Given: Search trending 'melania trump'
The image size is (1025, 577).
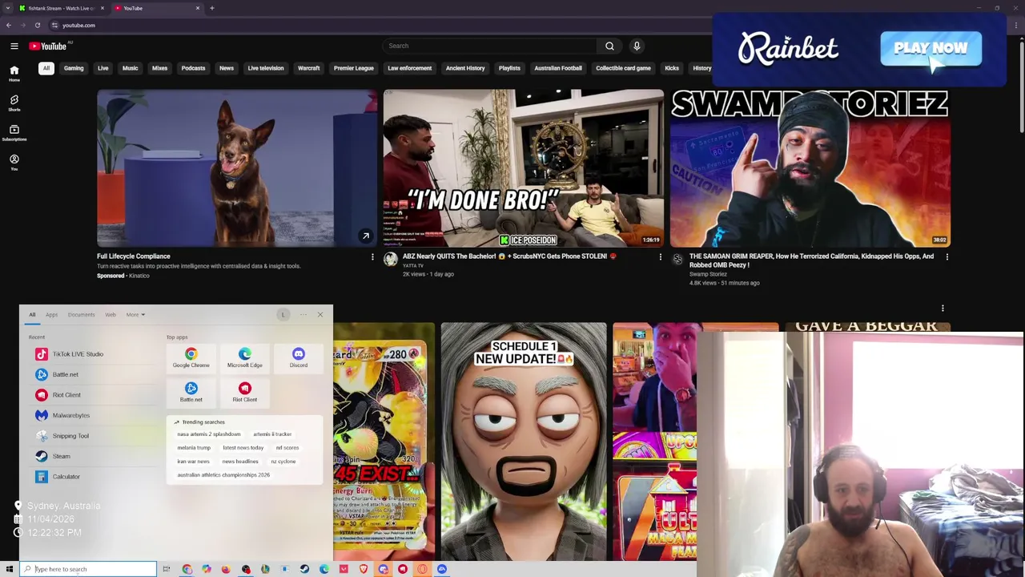Looking at the screenshot, I should 194,448.
